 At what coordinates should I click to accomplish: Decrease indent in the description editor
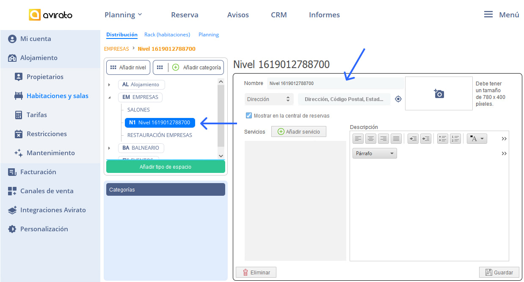point(413,139)
